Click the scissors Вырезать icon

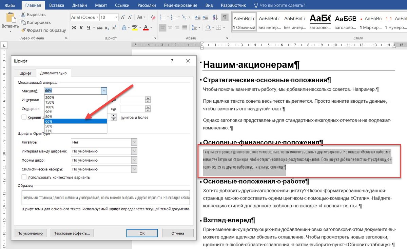pyautogui.click(x=23, y=15)
